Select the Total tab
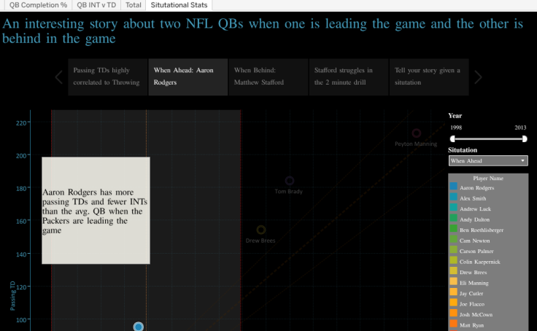This screenshot has height=331, width=537. [134, 5]
